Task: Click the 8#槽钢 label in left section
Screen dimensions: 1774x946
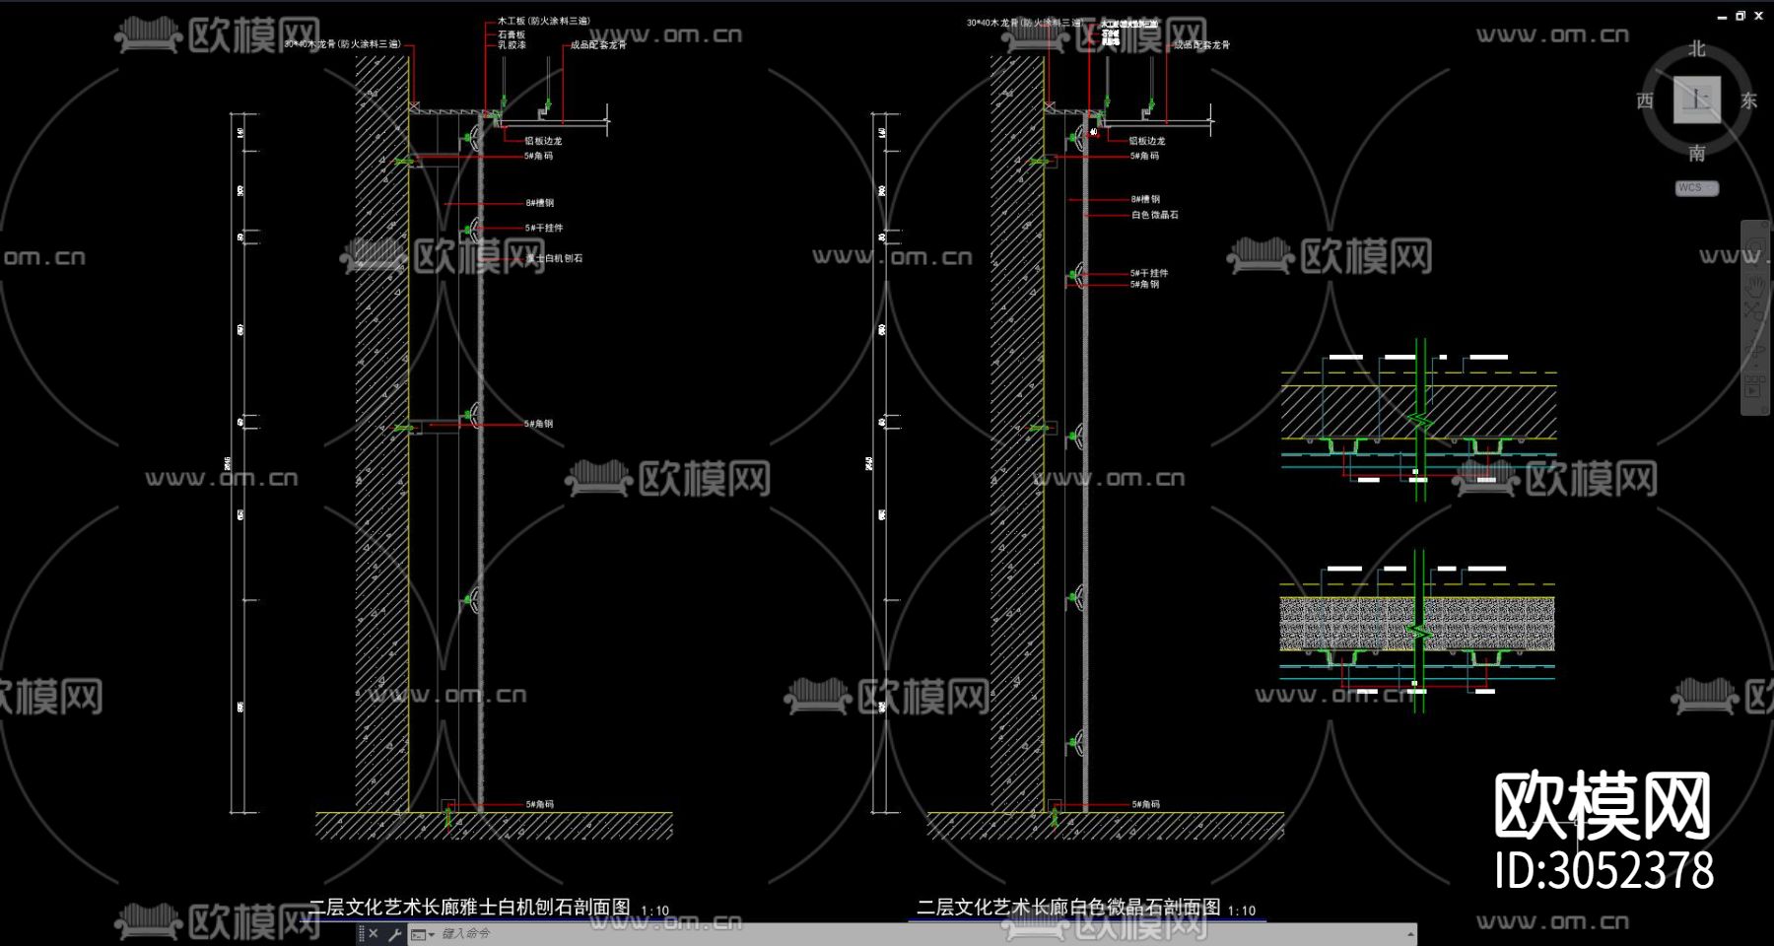Action: [x=539, y=203]
